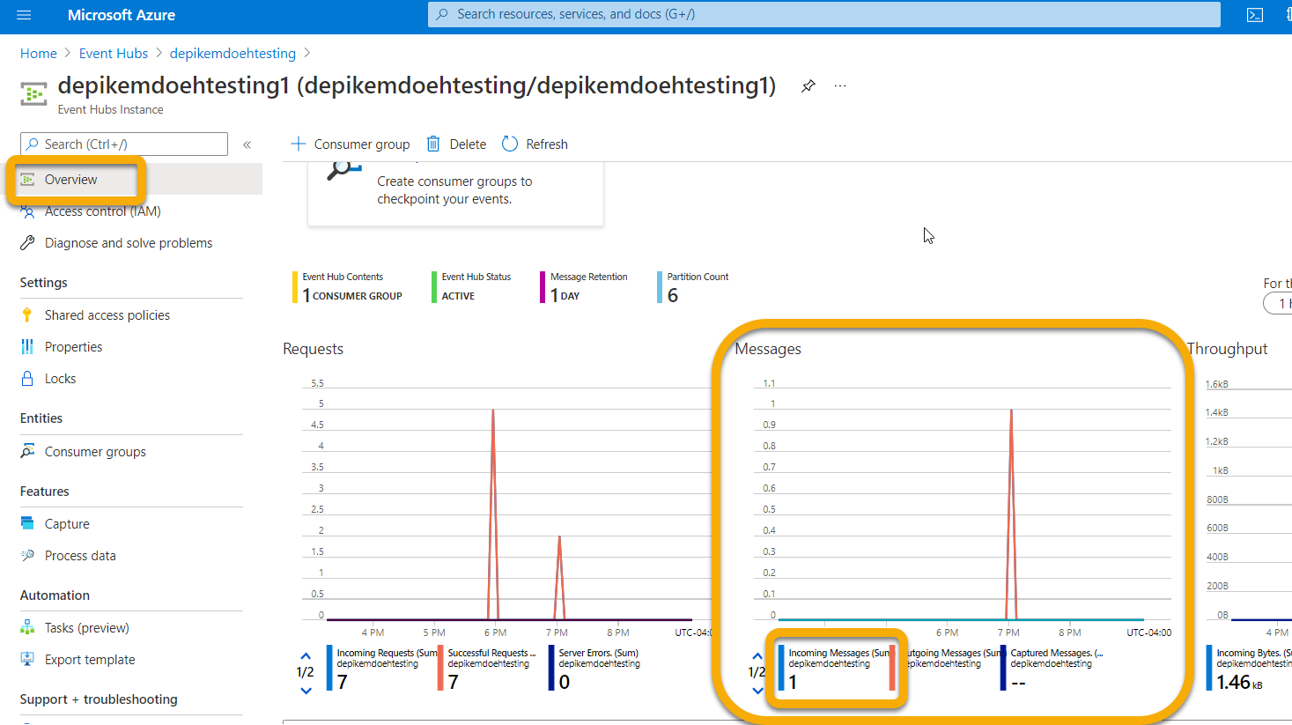1292x725 pixels.
Task: Click the Consumer groups sidebar icon
Action: (27, 452)
